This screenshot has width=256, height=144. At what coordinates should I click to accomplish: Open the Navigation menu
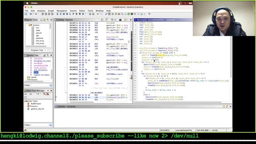click(x=62, y=11)
